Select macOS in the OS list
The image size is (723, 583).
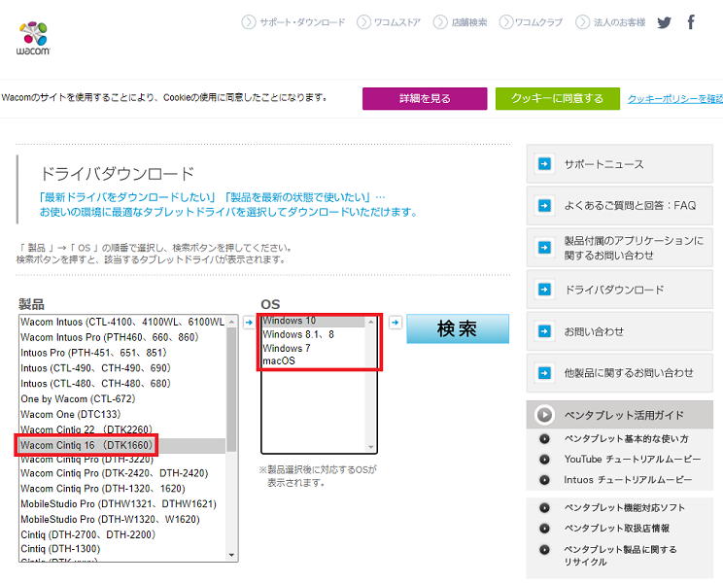(279, 361)
